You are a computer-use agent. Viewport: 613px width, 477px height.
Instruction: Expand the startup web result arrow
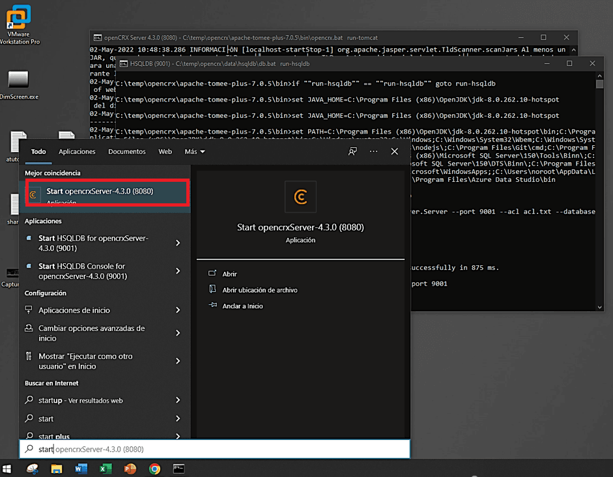178,400
